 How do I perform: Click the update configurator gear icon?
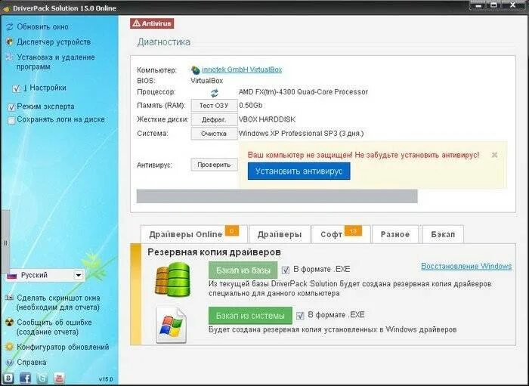pos(9,347)
